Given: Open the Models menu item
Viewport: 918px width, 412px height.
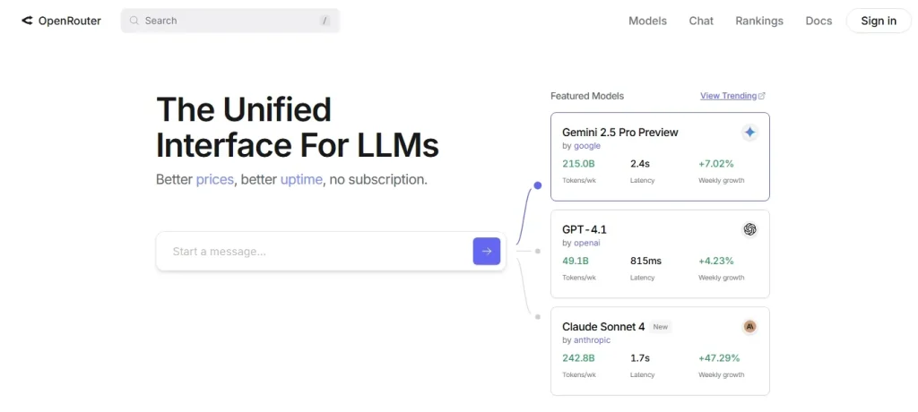Looking at the screenshot, I should 647,21.
